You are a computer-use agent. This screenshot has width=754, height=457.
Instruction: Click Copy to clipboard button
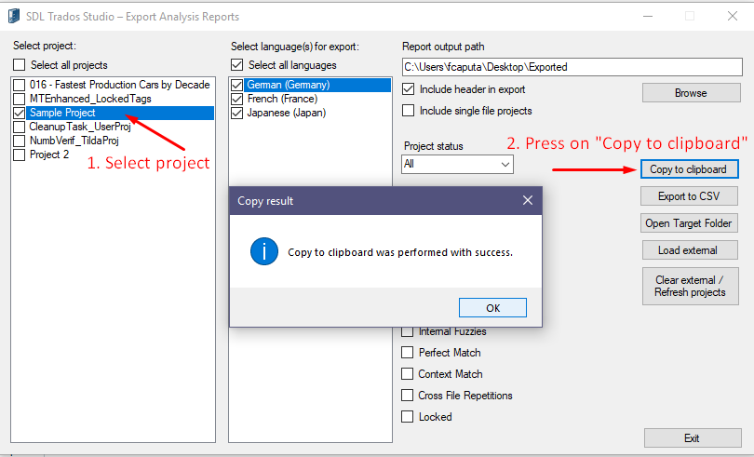[x=689, y=169]
